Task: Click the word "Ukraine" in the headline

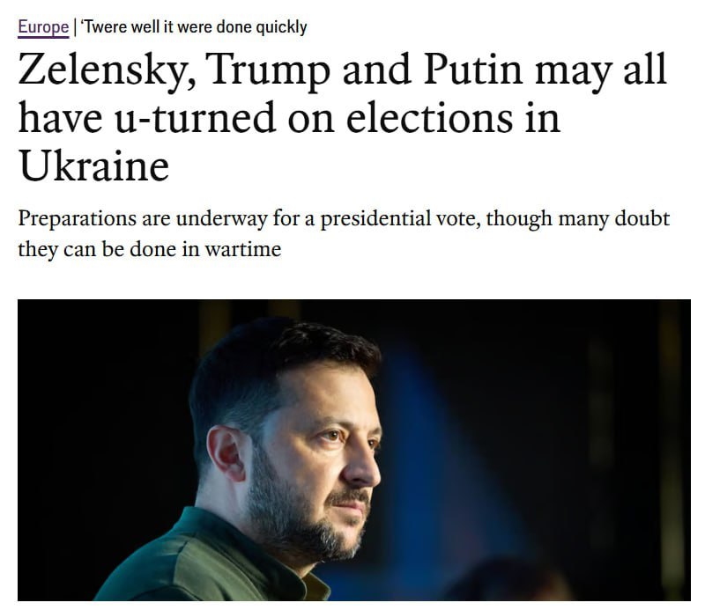Action: tap(93, 165)
